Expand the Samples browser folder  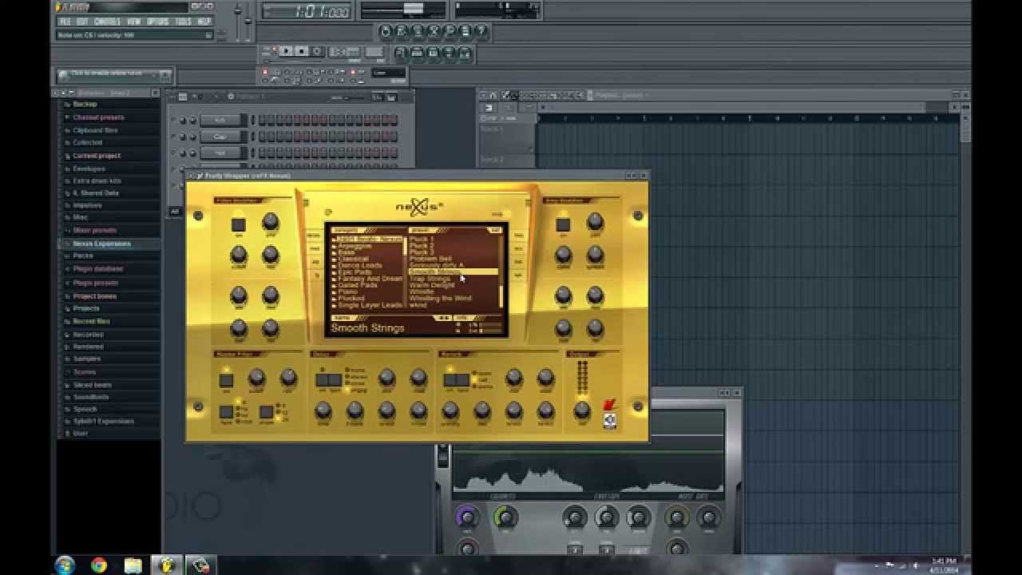[86, 359]
